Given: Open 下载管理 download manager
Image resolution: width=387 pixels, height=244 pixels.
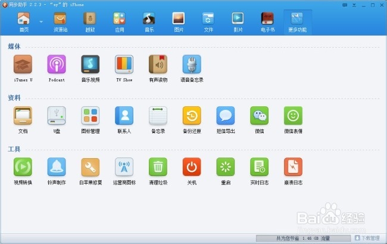Looking at the screenshot, I should click(x=367, y=238).
